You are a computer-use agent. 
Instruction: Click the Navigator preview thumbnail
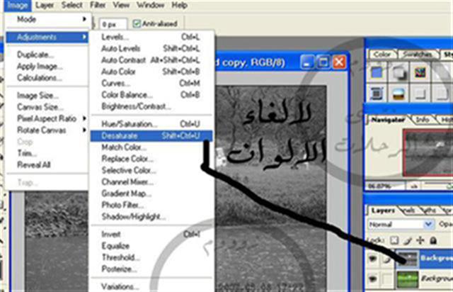[428, 152]
